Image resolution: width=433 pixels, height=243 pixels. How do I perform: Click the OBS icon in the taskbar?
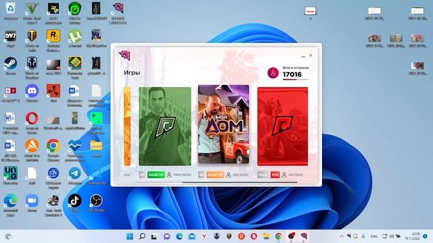point(291,236)
